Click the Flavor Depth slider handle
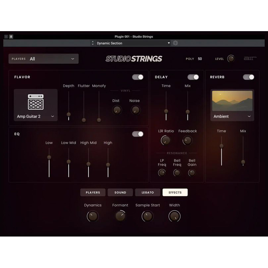268x268 pixels. pos(69,114)
